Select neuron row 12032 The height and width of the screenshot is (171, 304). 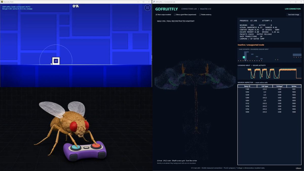(269, 92)
